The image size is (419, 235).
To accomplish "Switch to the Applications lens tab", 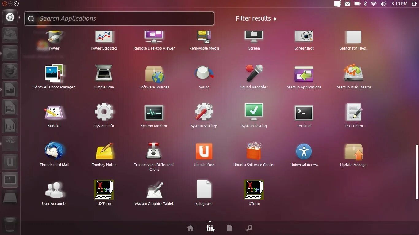I will coord(210,228).
